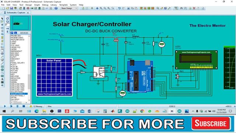
Task: Select LCD 16X2 in devices list
Action: [x=15, y=45]
